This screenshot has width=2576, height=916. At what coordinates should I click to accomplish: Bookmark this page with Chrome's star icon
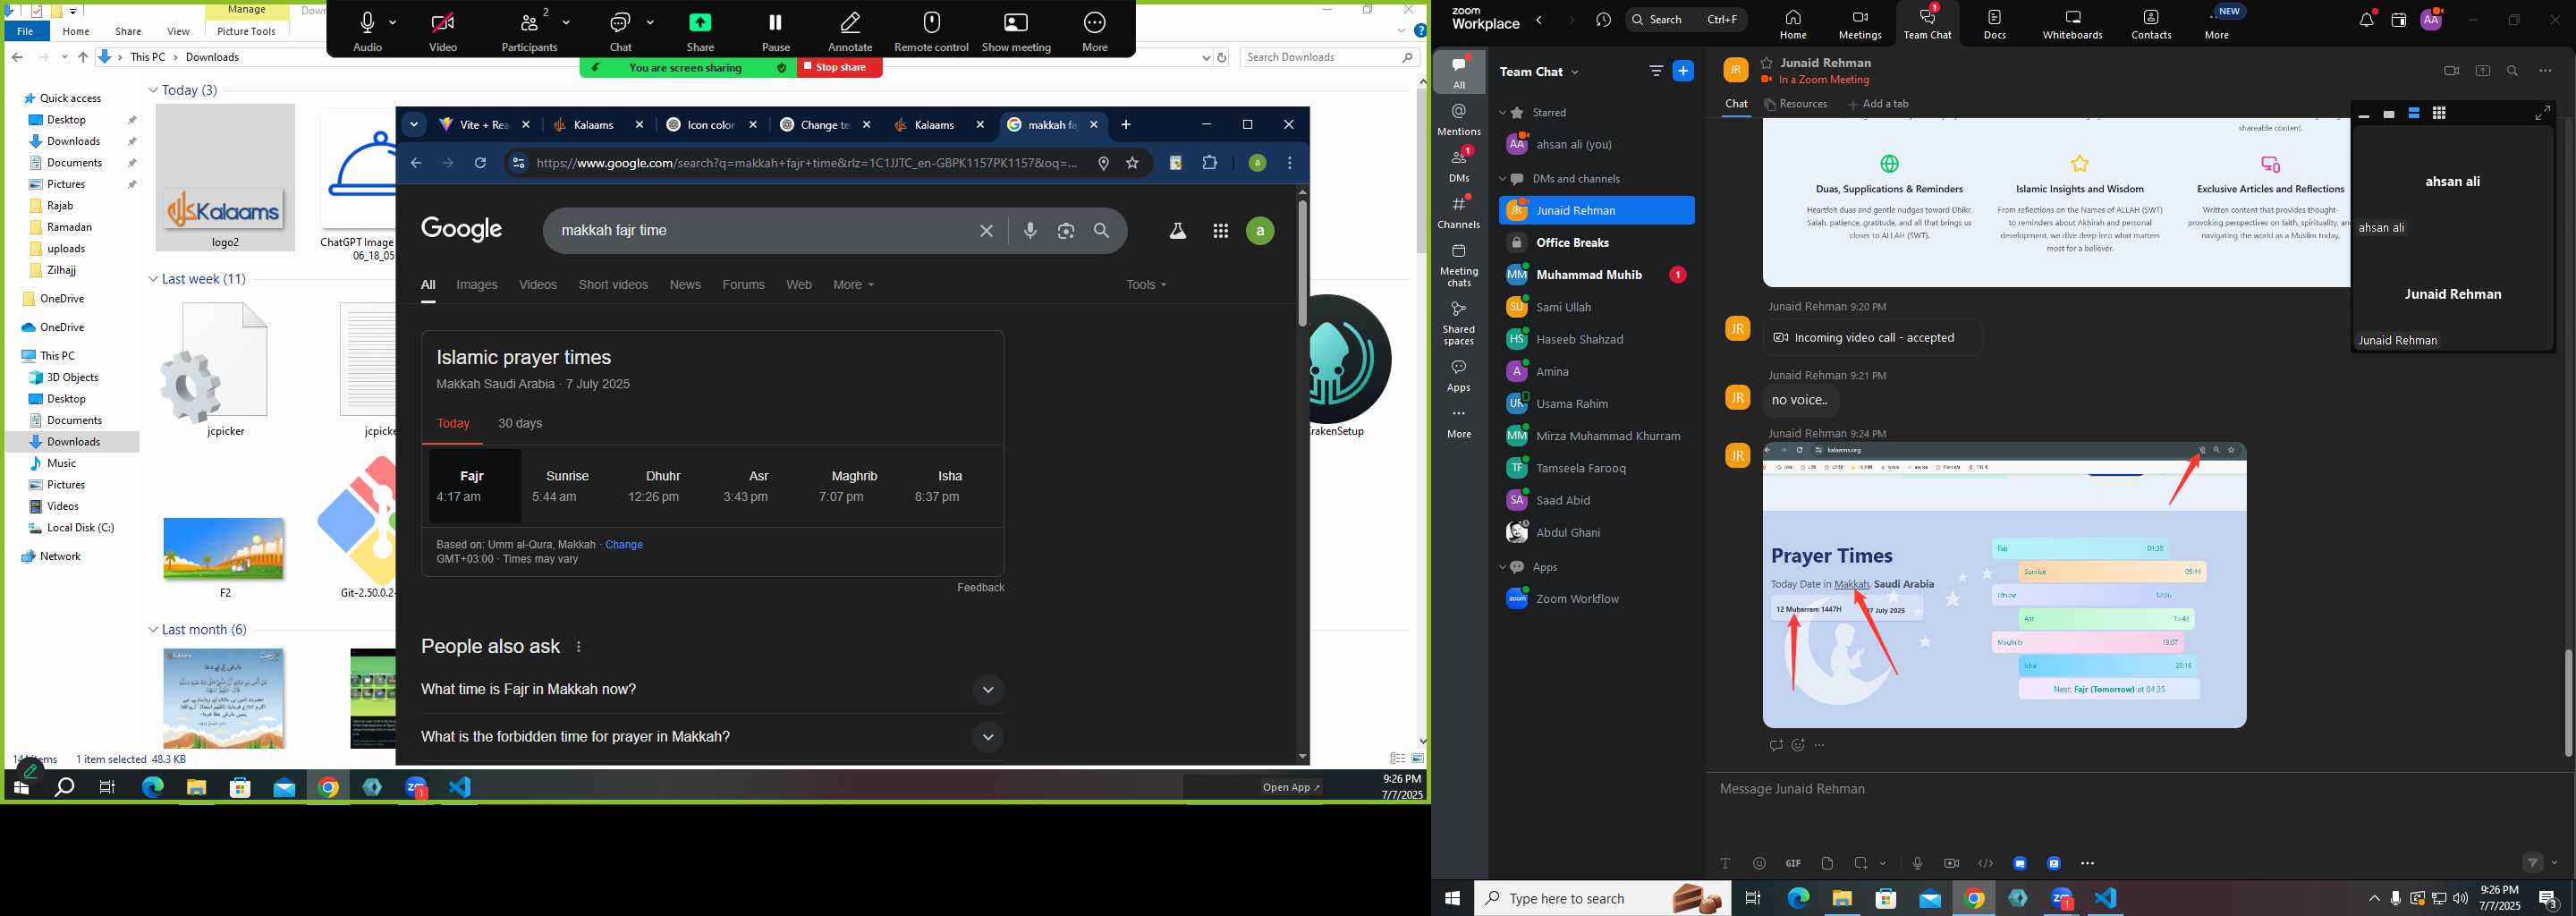pos(1132,163)
